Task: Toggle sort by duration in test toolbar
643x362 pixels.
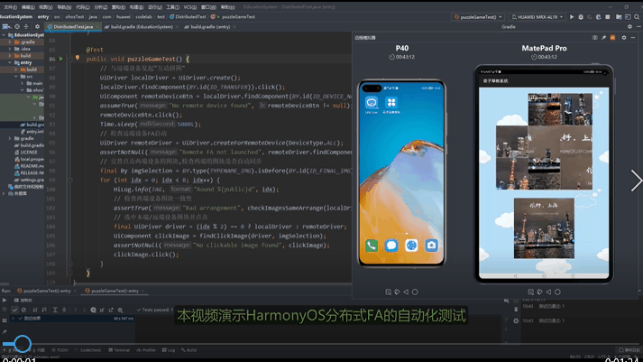Action: coord(44,310)
